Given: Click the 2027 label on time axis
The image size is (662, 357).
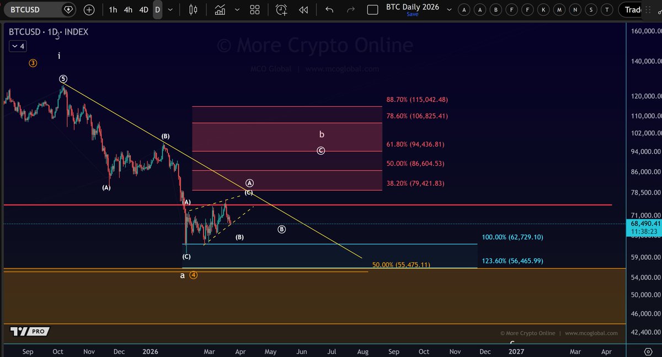Looking at the screenshot, I should coord(516,351).
